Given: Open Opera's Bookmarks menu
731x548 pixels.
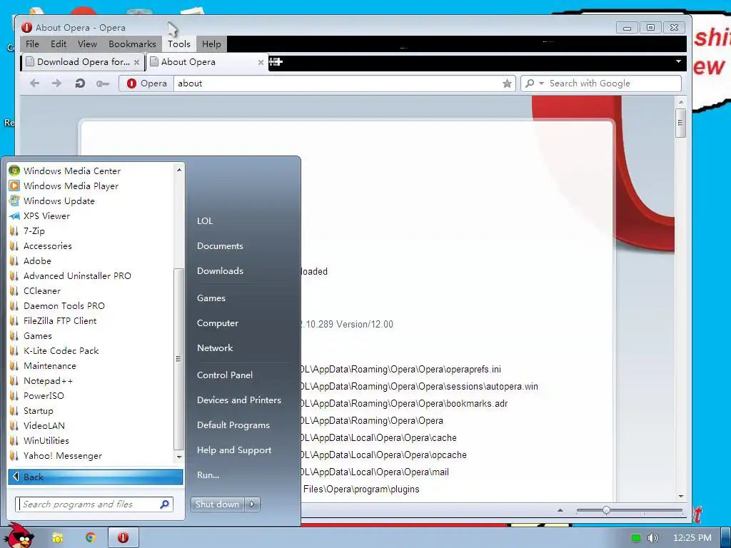Looking at the screenshot, I should coord(132,44).
